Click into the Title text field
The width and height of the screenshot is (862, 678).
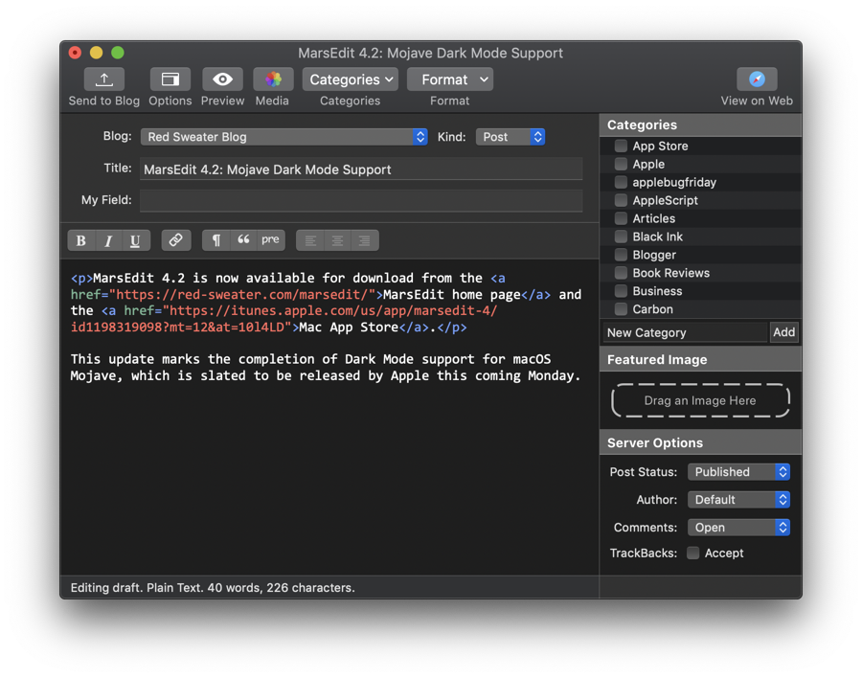point(361,169)
